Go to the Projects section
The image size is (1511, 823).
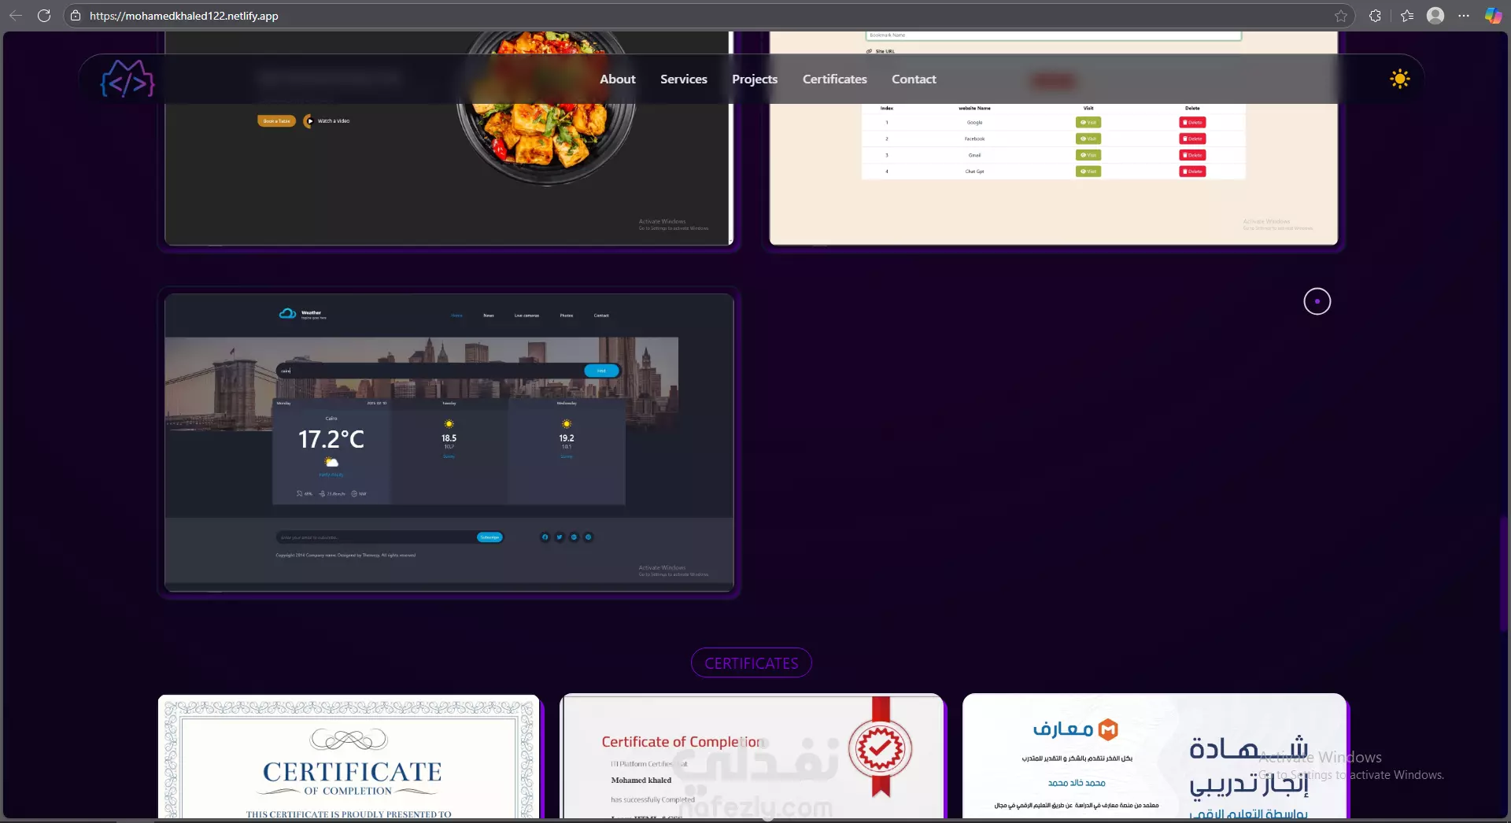pyautogui.click(x=755, y=79)
